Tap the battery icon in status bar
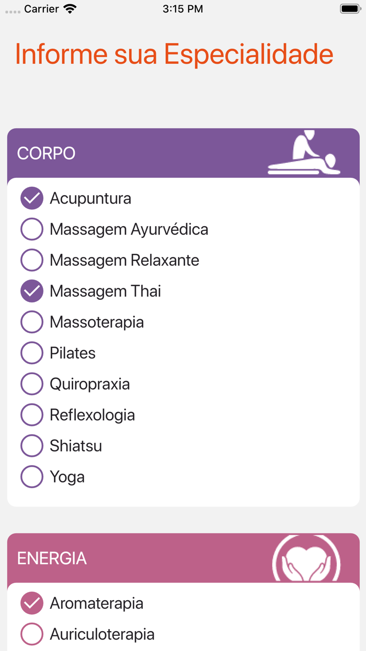This screenshot has width=366, height=651. coord(349,9)
